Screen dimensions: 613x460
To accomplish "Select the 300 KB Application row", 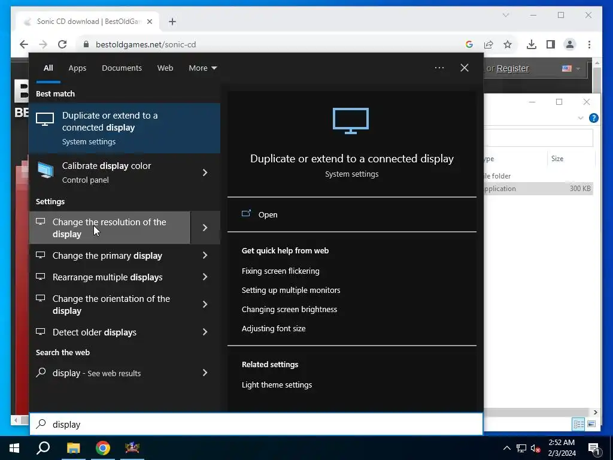I will [539, 189].
